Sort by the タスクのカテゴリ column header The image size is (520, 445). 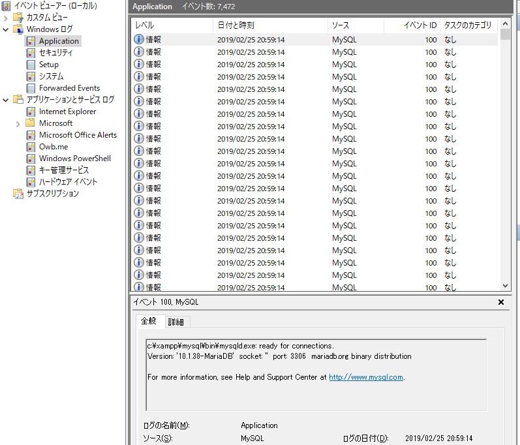[x=469, y=25]
